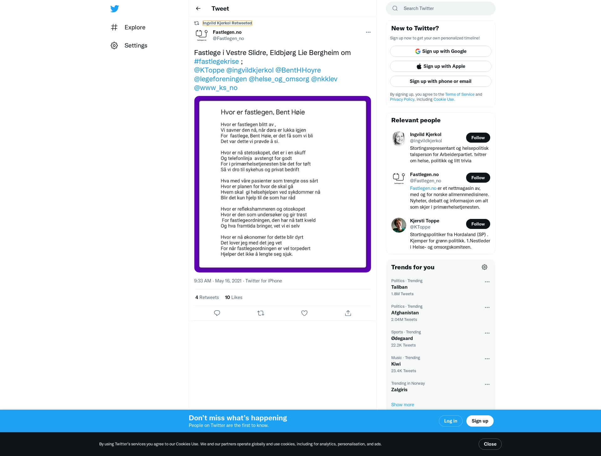Retweet using the retweet icon under tweet

tap(261, 313)
